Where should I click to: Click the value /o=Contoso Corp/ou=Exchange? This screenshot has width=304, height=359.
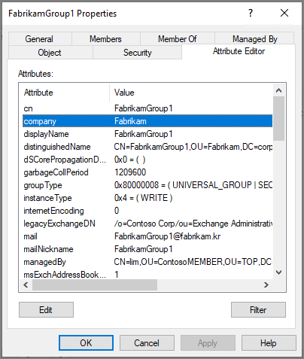[193, 224]
